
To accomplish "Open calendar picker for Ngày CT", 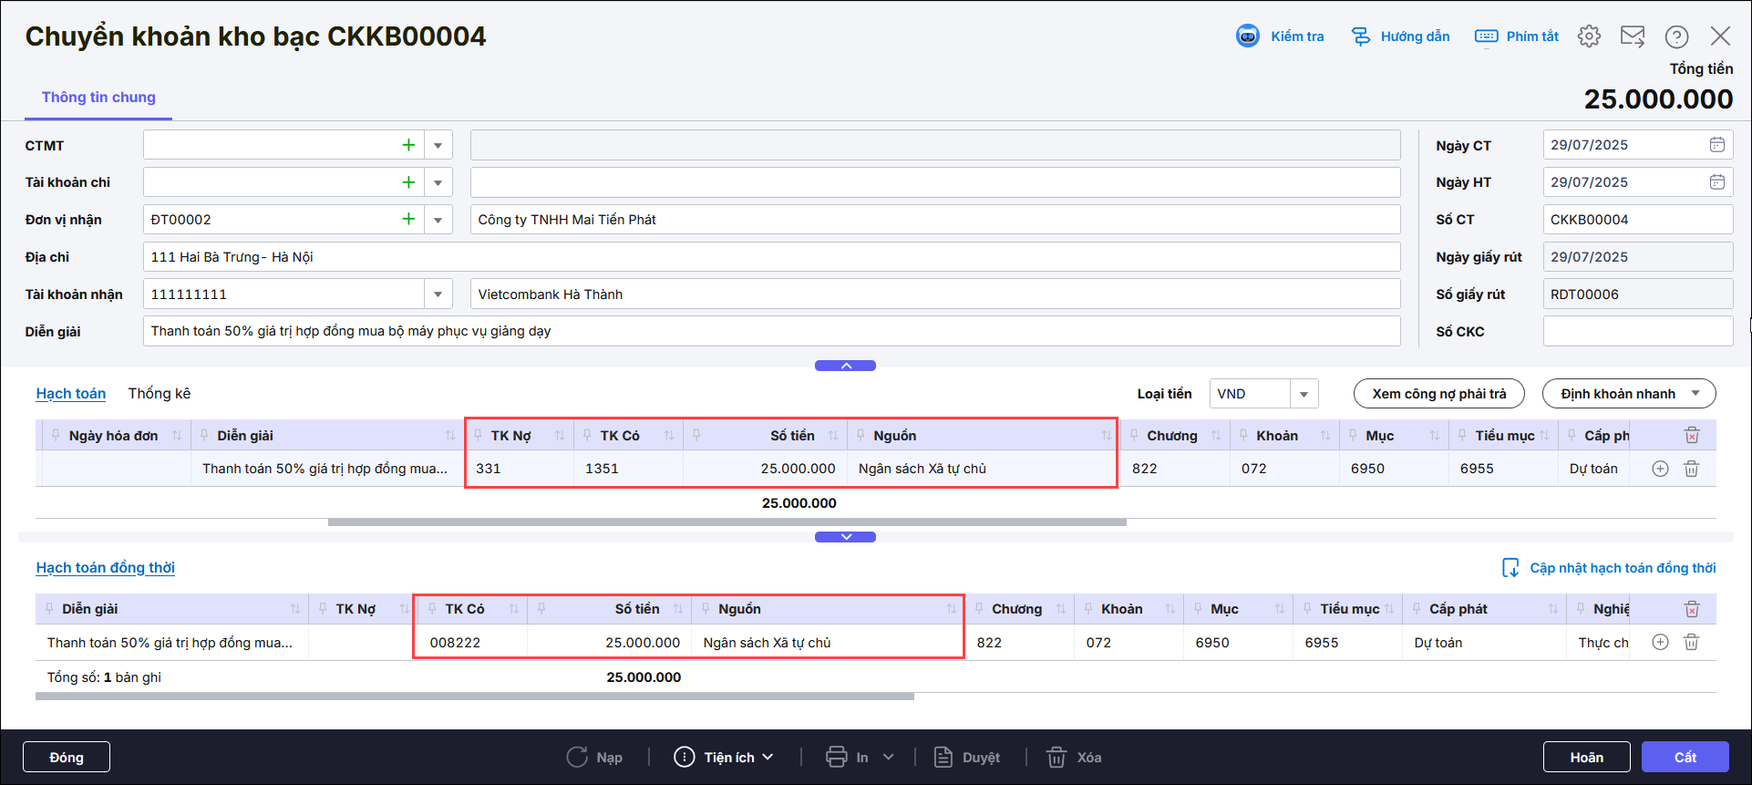I will pyautogui.click(x=1716, y=145).
